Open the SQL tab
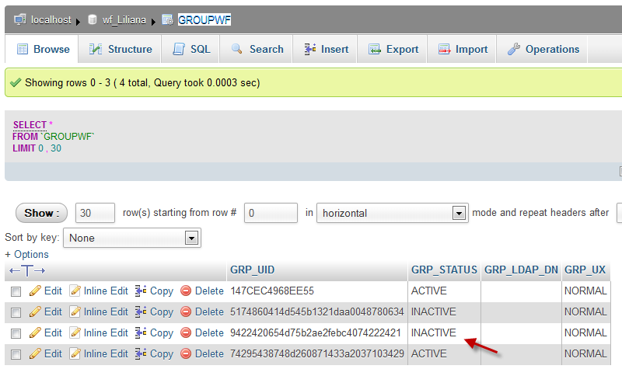The width and height of the screenshot is (622, 369). pos(190,49)
